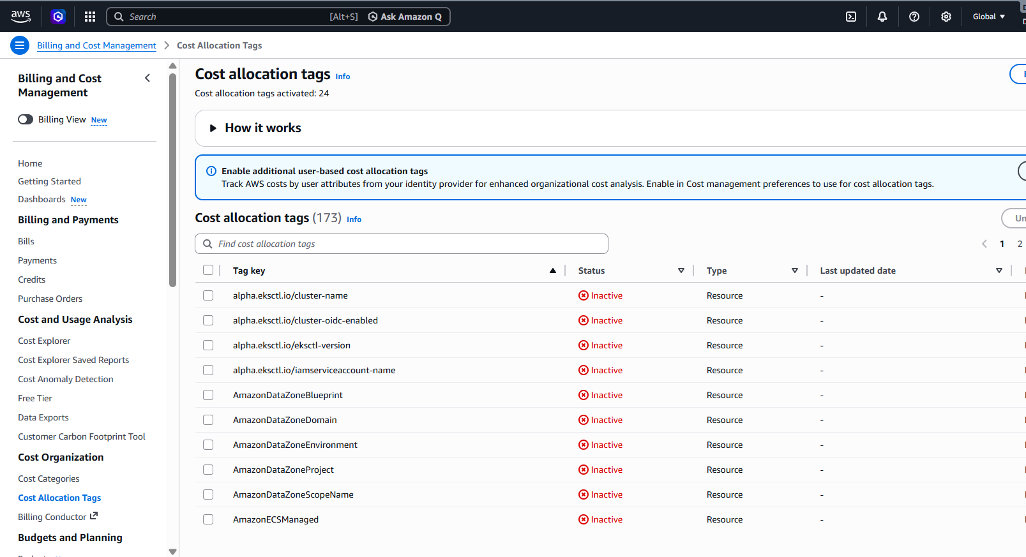Viewport: 1026px width, 557px height.
Task: Open the help question mark icon
Action: pos(914,17)
